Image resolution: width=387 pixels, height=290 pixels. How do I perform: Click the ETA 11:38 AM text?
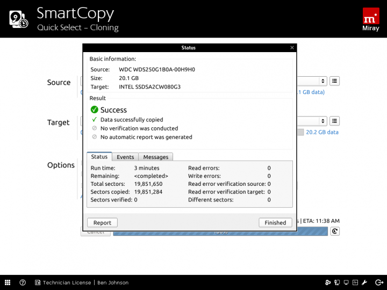pos(321,221)
